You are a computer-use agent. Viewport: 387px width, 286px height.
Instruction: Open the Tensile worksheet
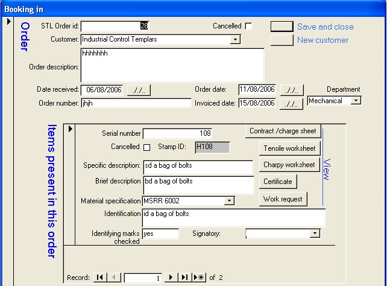click(x=289, y=148)
